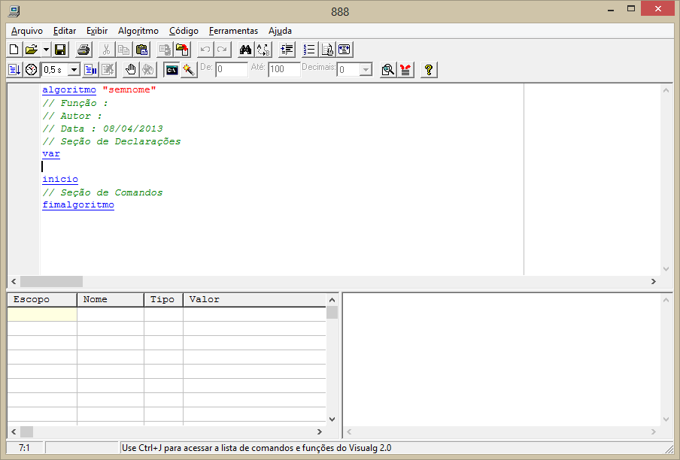
Task: Click the binoculars Find icon
Action: coord(244,50)
